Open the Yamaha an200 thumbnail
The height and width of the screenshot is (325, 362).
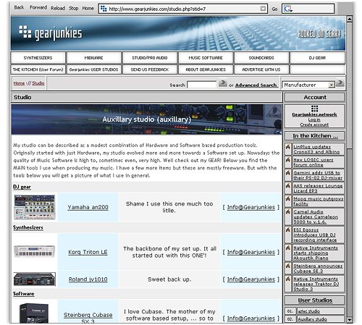(35, 207)
